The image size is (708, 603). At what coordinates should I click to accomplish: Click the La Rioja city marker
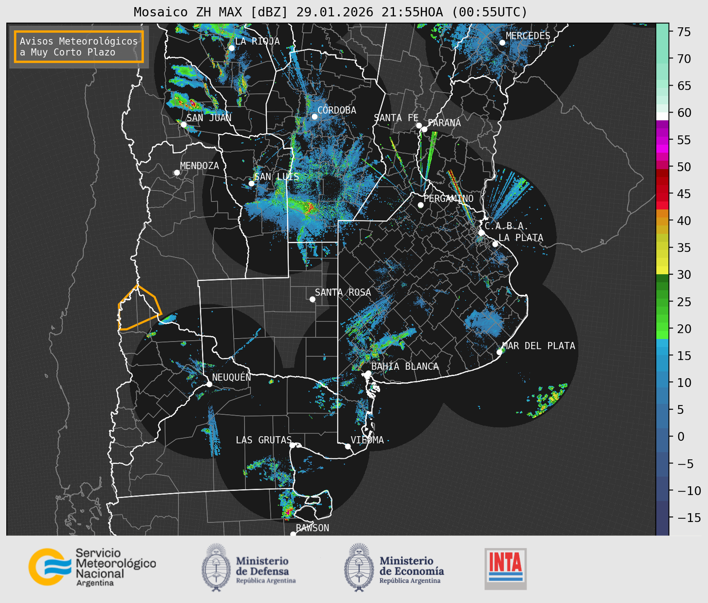pyautogui.click(x=231, y=48)
